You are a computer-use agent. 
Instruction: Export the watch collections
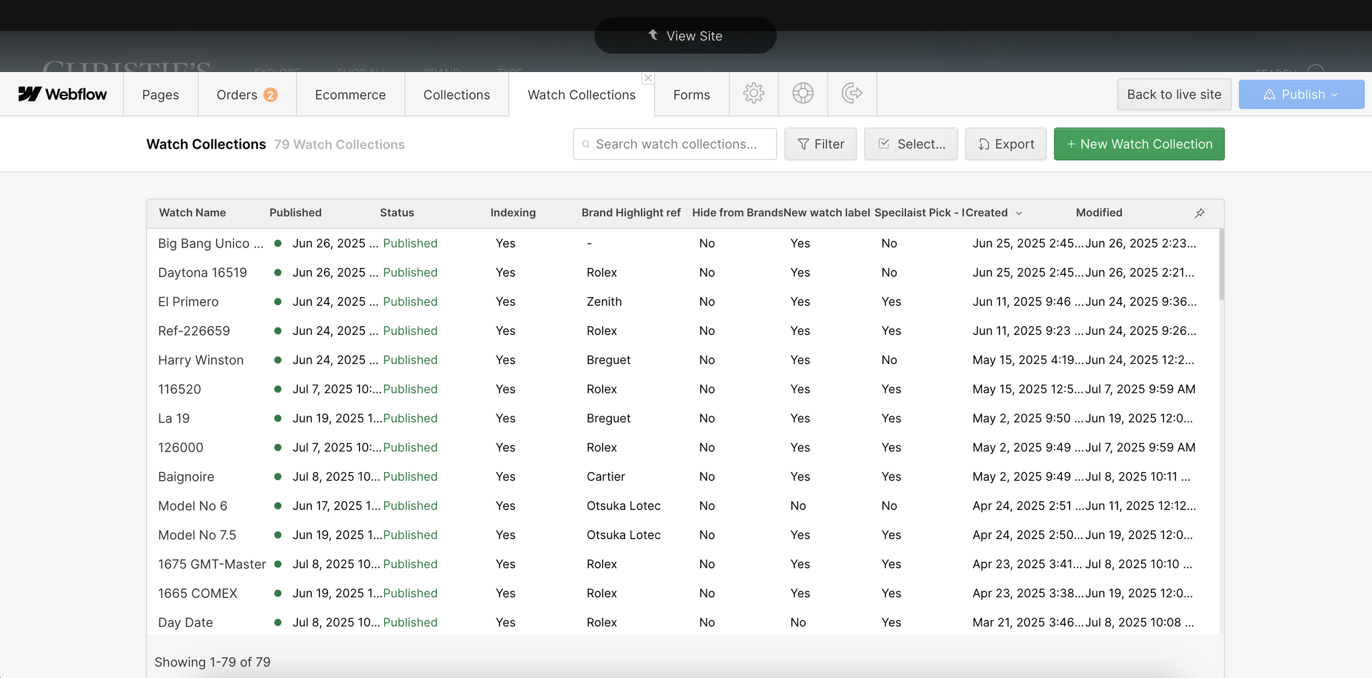click(1005, 144)
